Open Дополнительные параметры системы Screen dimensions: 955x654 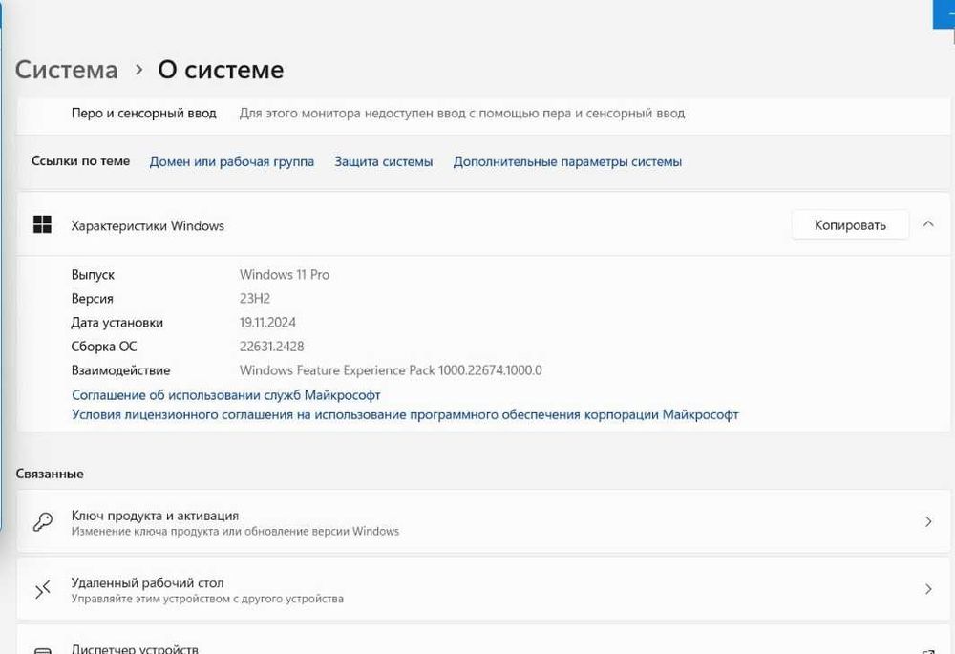tap(567, 162)
